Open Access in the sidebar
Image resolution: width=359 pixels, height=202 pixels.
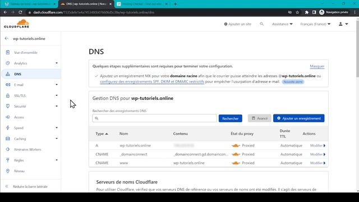(x=19, y=117)
